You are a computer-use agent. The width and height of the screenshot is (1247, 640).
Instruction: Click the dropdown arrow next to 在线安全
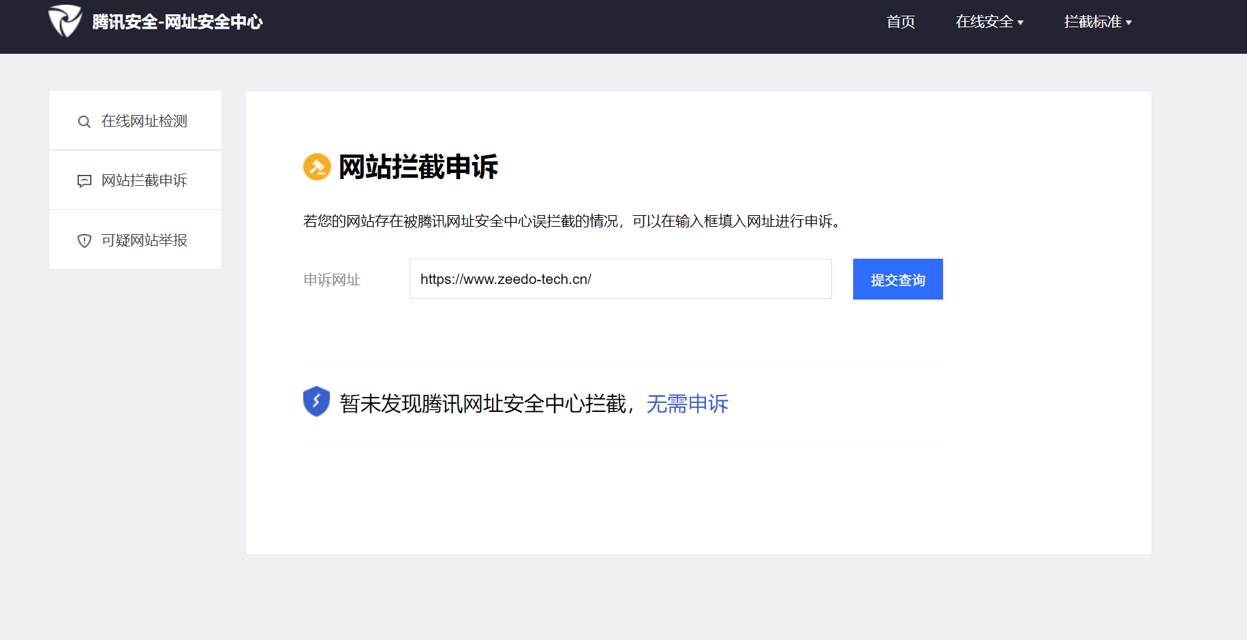[x=1019, y=22]
